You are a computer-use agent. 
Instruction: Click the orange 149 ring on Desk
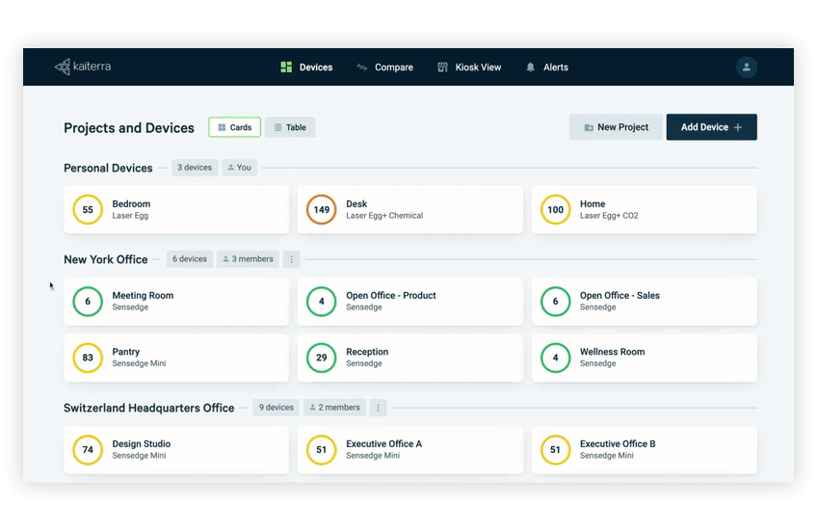pyautogui.click(x=321, y=210)
